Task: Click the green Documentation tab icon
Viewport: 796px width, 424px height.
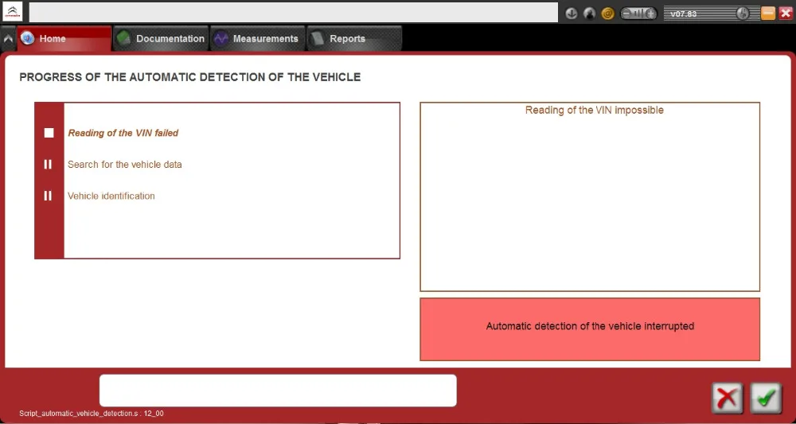Action: (x=124, y=38)
